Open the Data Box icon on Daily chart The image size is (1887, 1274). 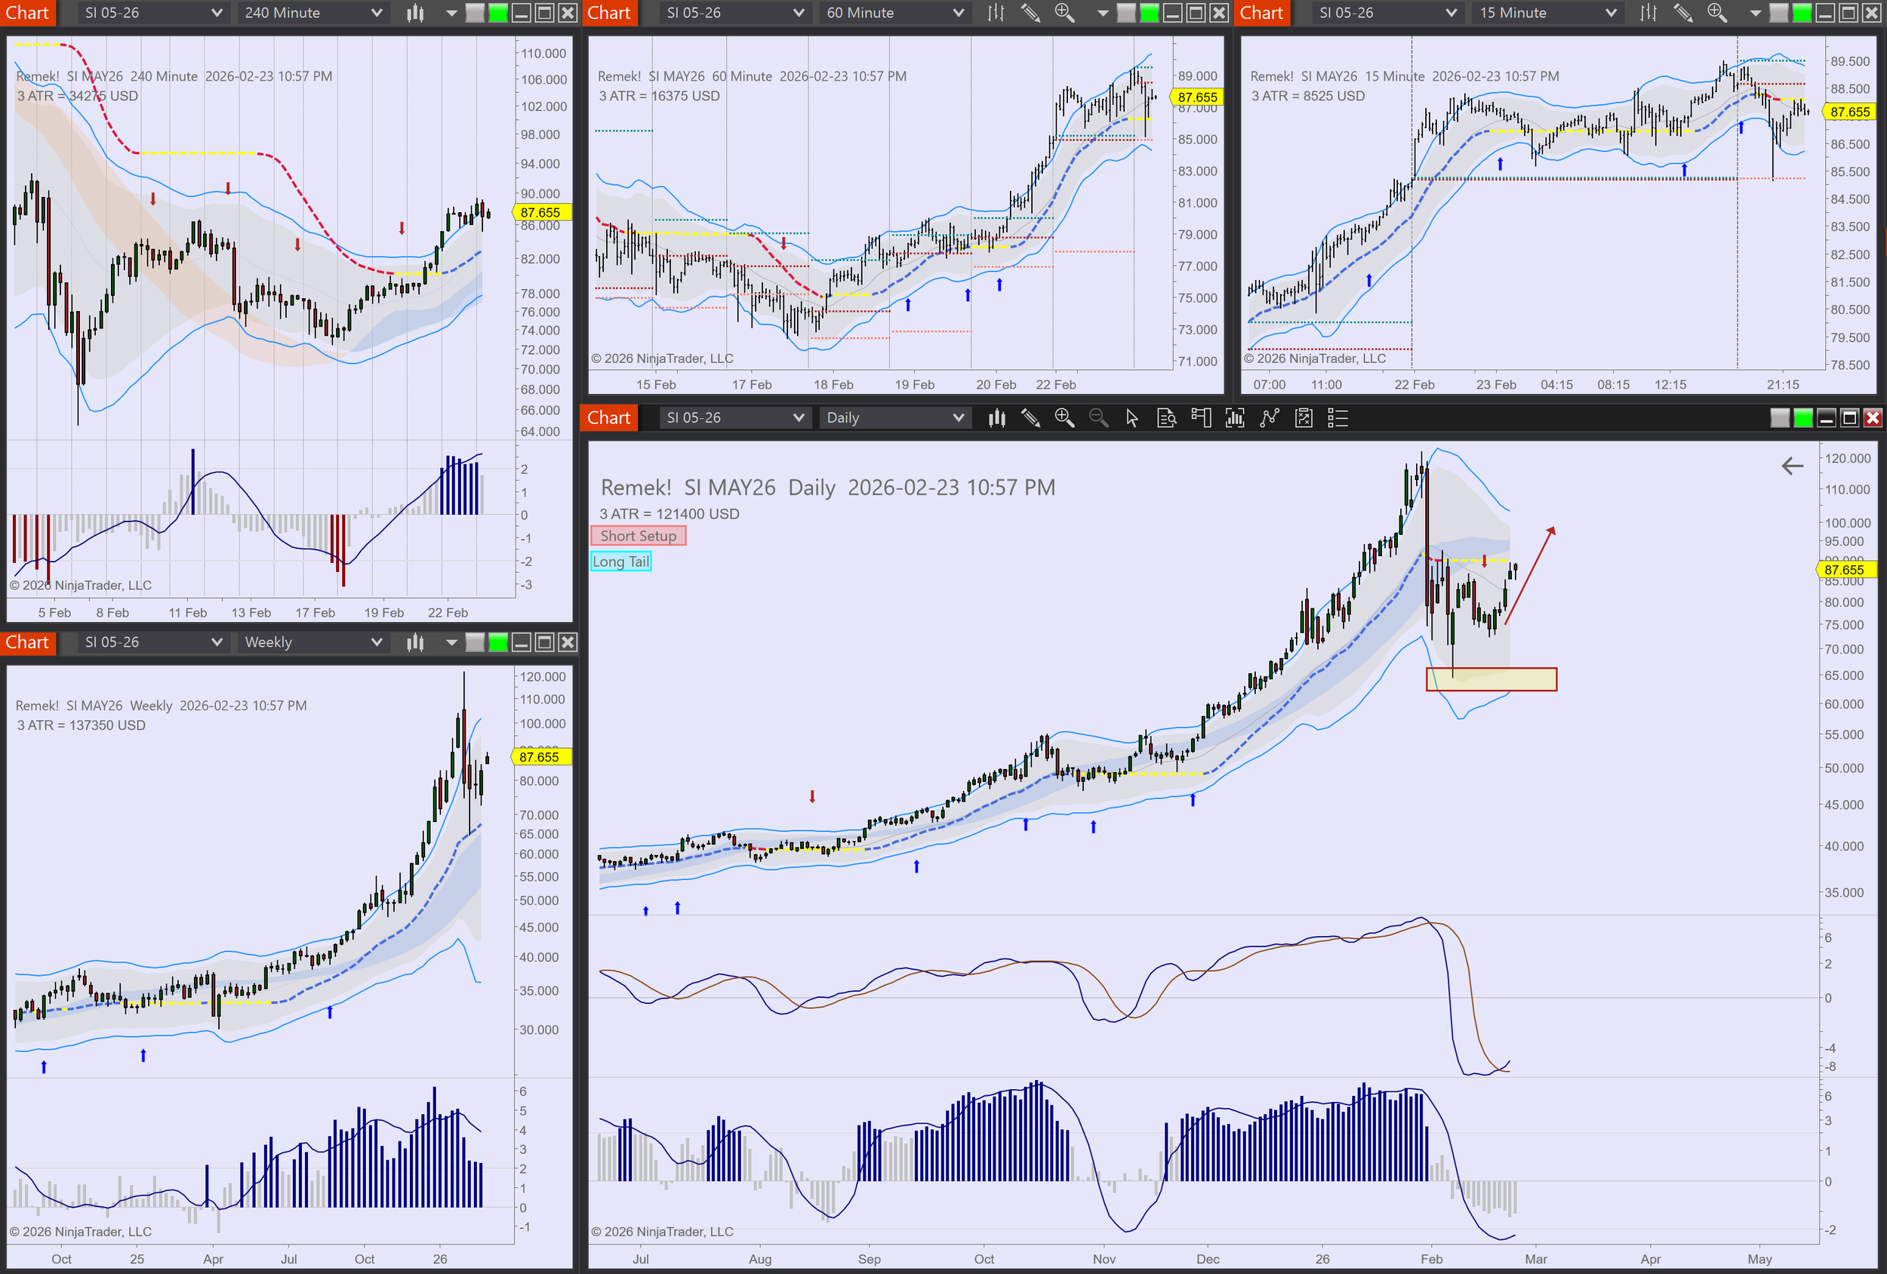[1166, 418]
